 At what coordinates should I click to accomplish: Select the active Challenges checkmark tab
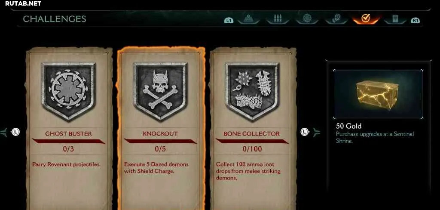click(365, 19)
